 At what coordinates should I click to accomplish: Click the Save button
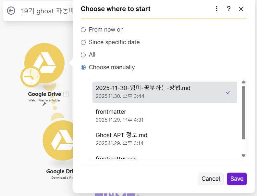coord(237,179)
